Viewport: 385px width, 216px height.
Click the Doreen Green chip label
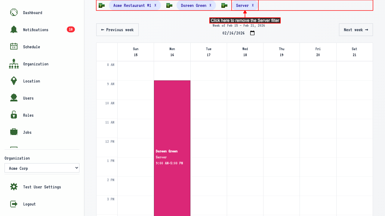[194, 5]
